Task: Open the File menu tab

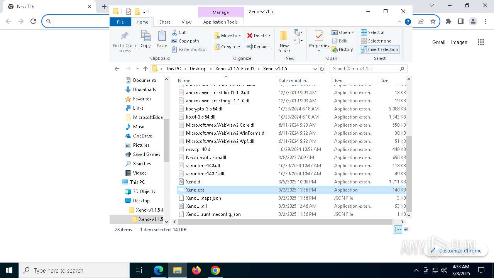Action: 120,22
